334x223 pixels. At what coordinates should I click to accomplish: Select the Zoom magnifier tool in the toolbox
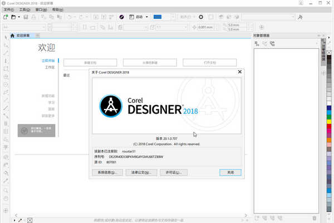point(6,190)
